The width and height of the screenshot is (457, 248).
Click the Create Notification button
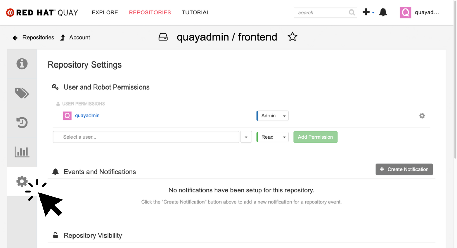[404, 169]
